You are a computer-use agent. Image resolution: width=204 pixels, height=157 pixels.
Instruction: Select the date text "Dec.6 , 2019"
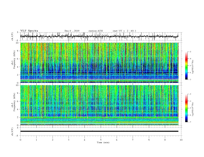72,31
